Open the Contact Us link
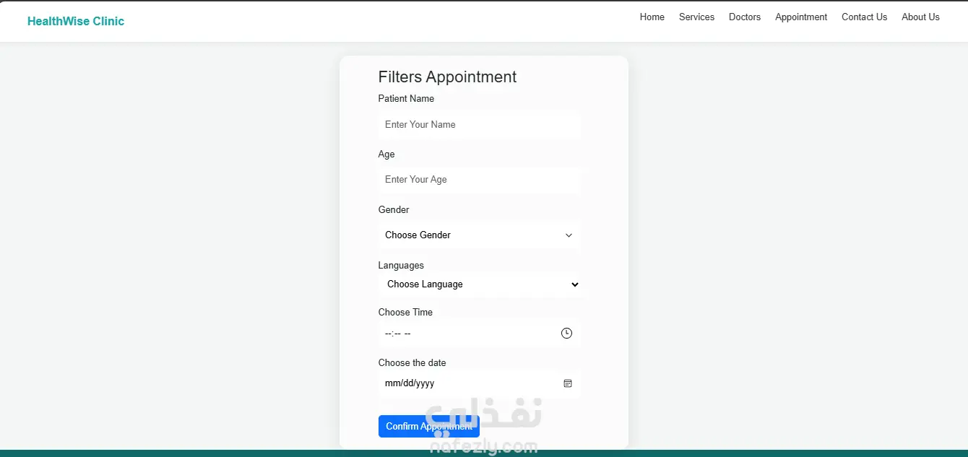Image resolution: width=968 pixels, height=457 pixels. 864,17
